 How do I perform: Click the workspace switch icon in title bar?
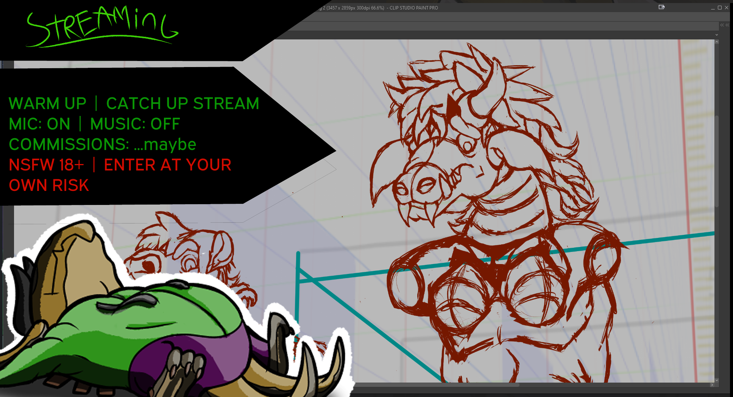click(661, 7)
